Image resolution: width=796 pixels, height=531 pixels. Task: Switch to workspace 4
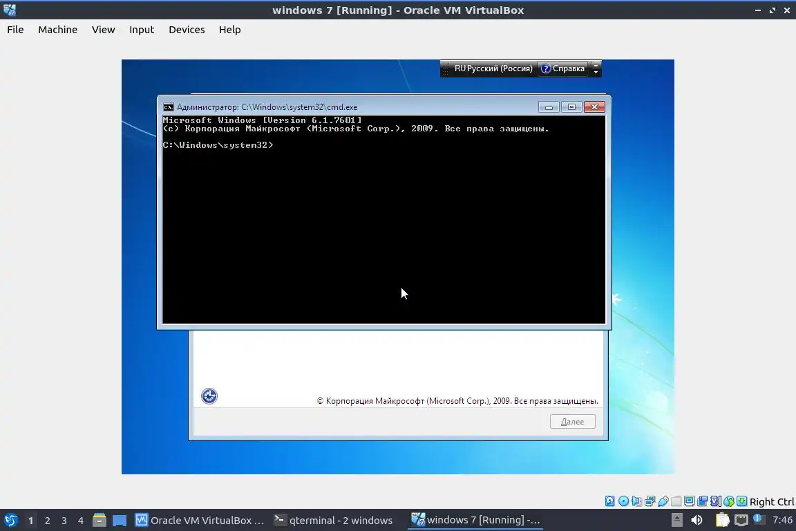81,521
